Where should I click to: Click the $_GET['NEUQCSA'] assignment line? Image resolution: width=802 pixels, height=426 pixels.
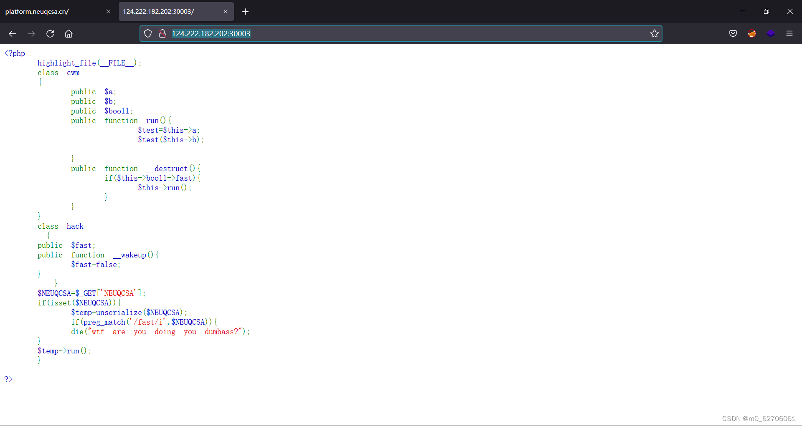coord(91,293)
